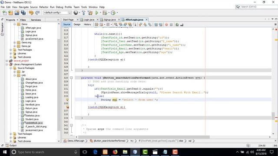This screenshot has width=278, height=156.
Task: Select the Source view button
Action: click(66, 24)
